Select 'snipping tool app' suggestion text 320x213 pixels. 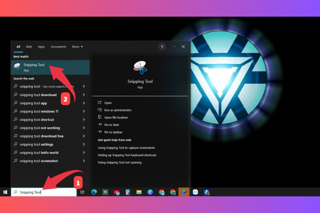click(33, 103)
